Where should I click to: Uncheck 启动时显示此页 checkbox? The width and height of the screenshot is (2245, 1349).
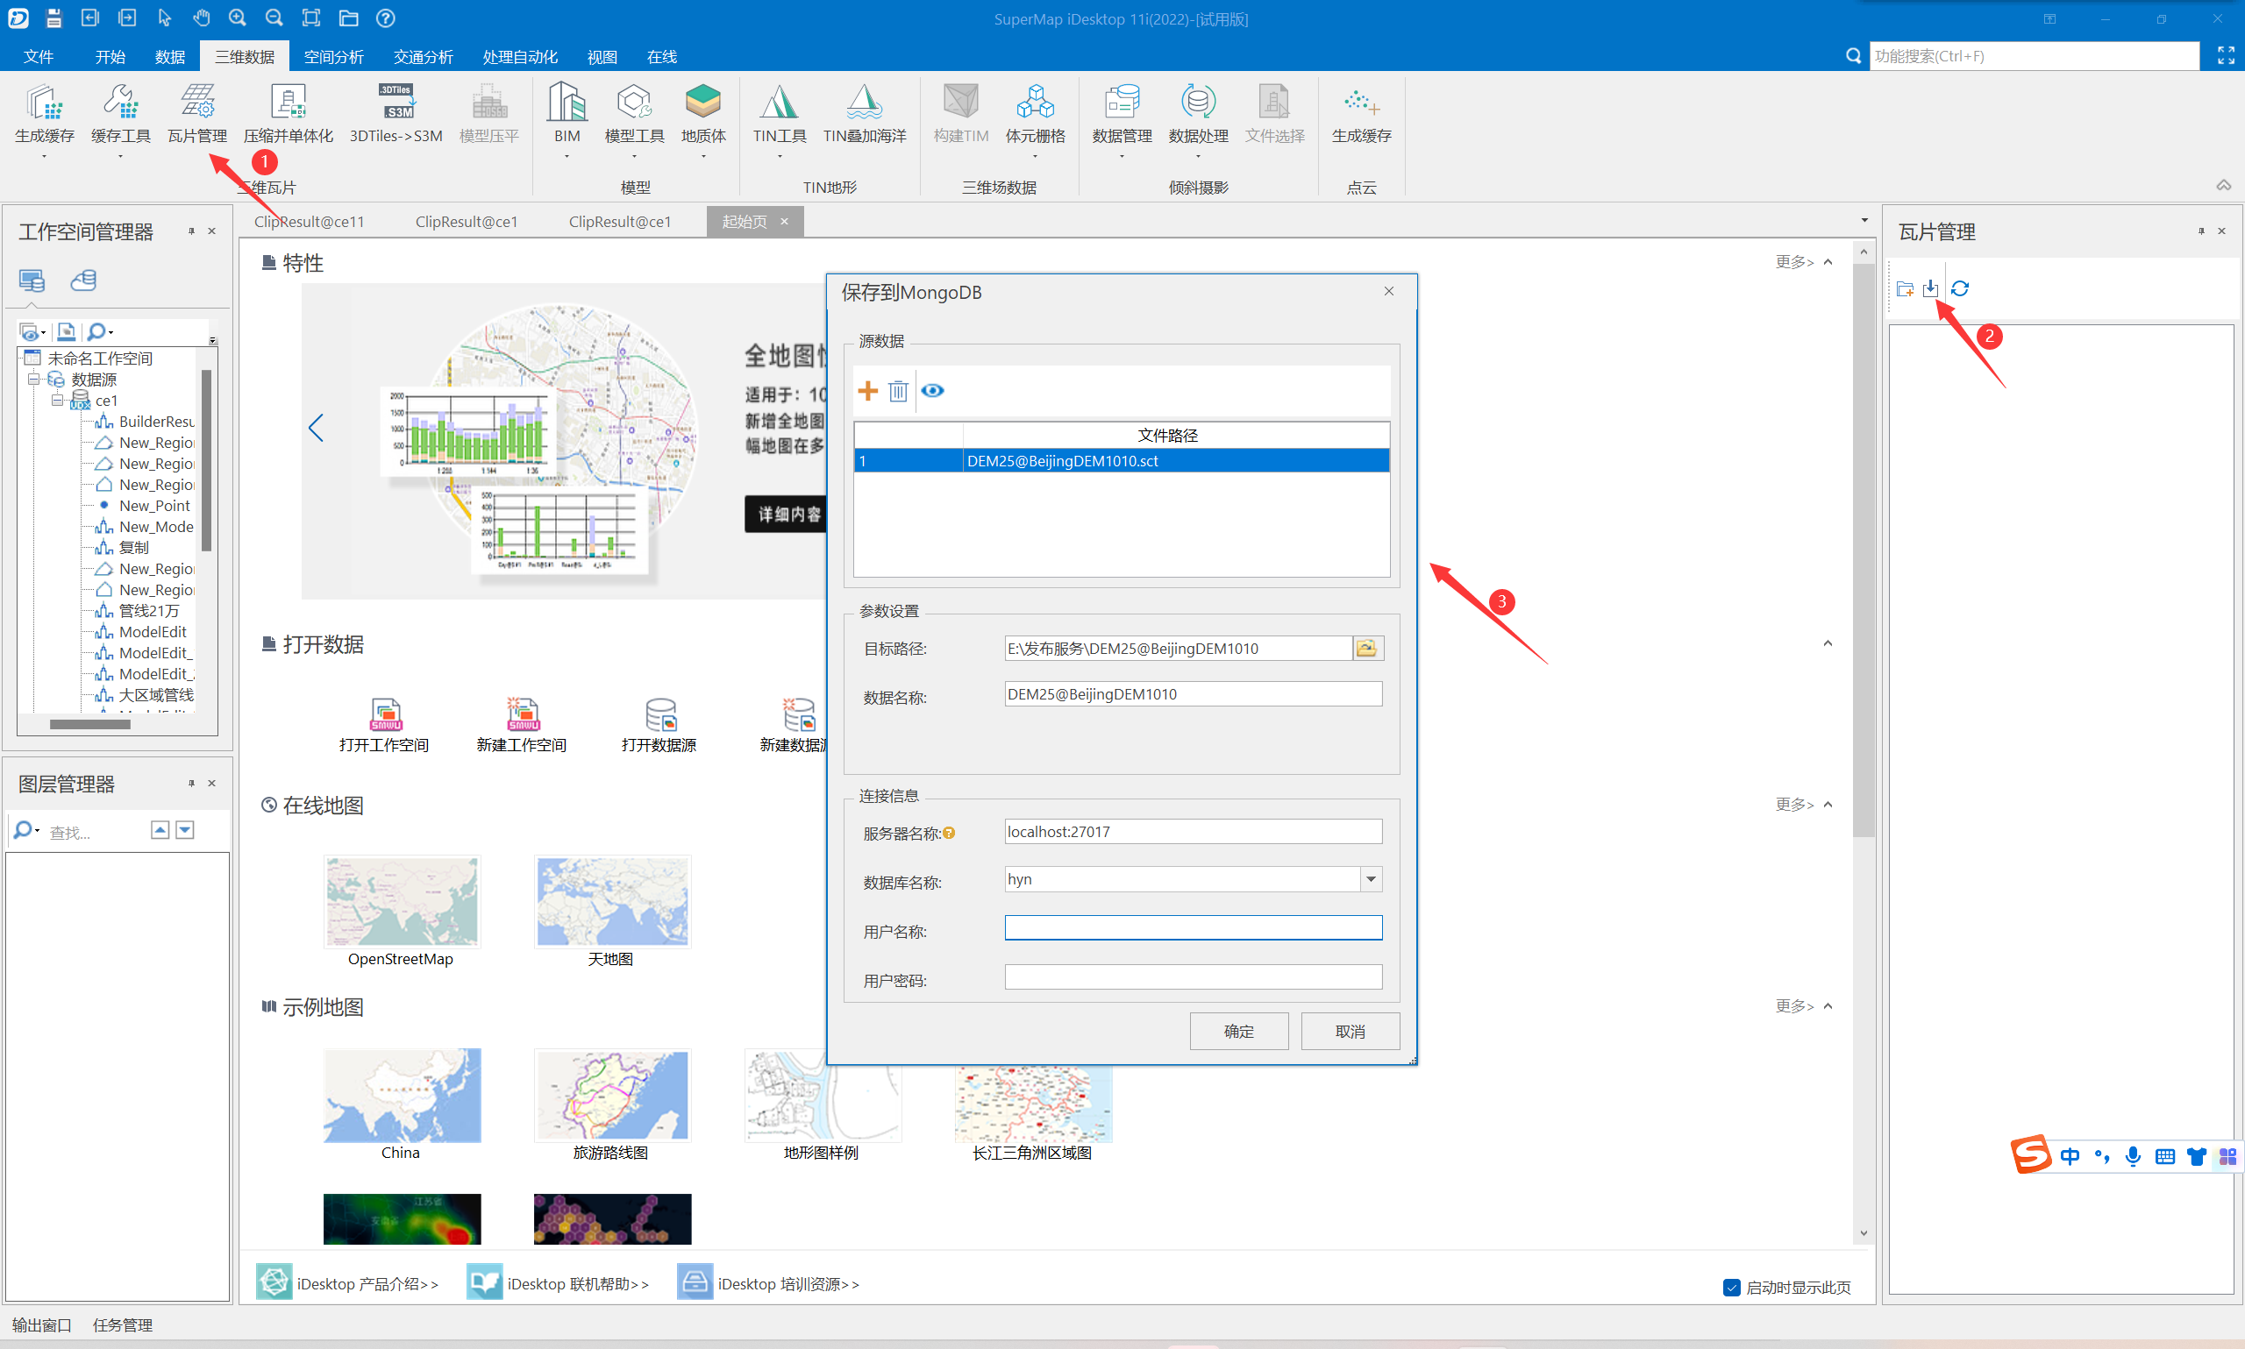click(1731, 1287)
